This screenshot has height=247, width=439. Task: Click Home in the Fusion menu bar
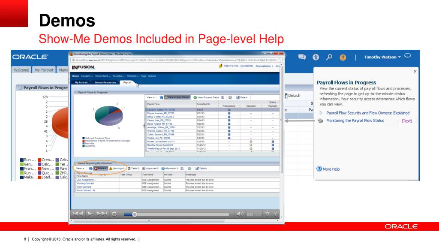click(75, 76)
